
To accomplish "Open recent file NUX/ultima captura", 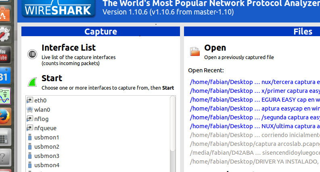I will (255, 126).
